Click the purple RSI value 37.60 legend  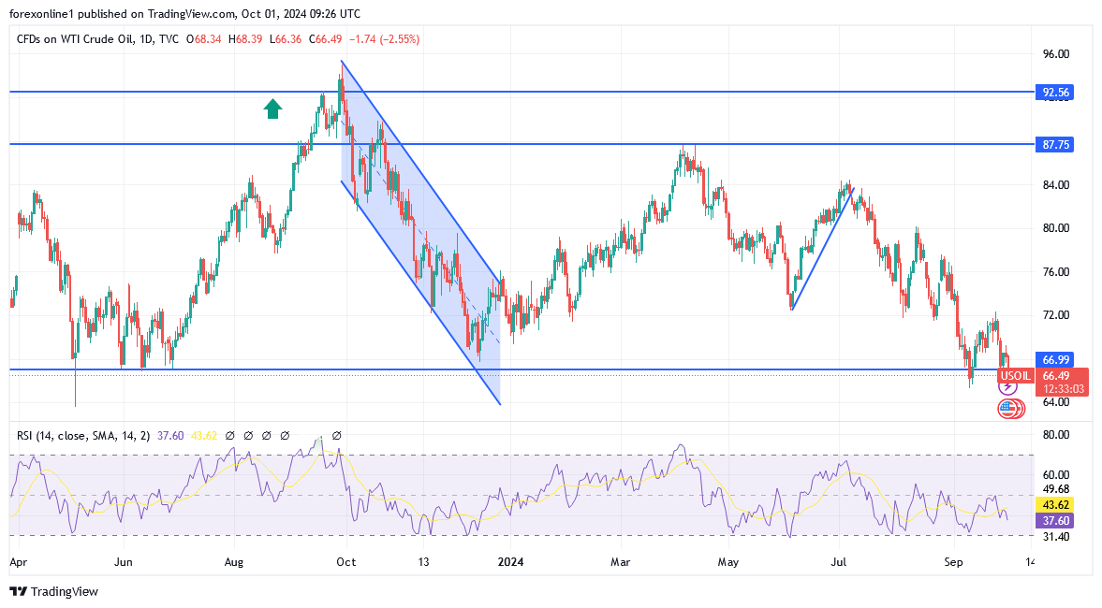170,436
